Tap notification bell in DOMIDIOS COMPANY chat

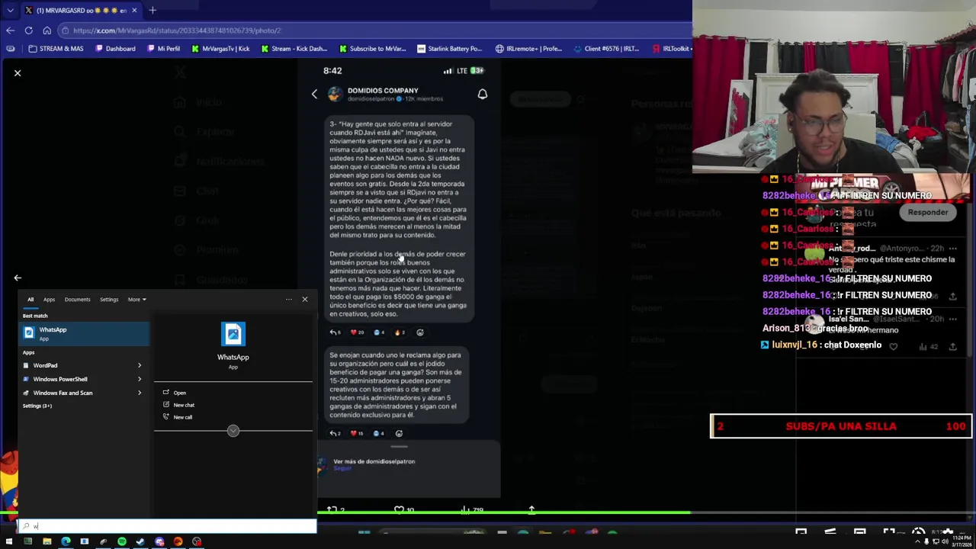point(483,94)
